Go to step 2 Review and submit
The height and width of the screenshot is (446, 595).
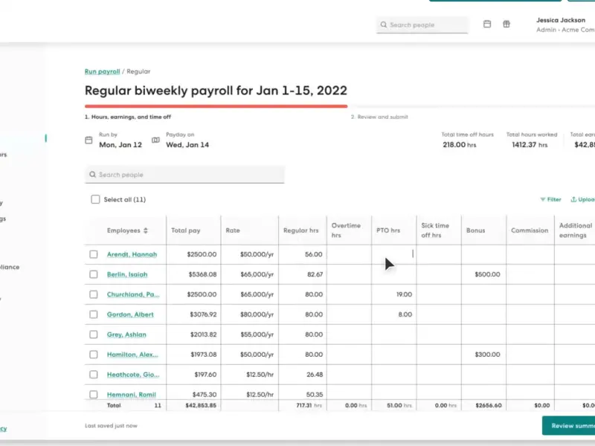coord(379,117)
